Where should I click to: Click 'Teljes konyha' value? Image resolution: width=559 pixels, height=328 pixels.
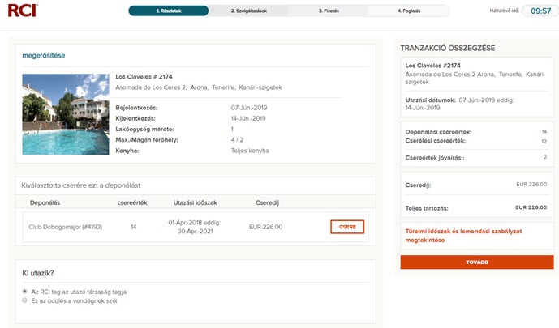(x=250, y=151)
